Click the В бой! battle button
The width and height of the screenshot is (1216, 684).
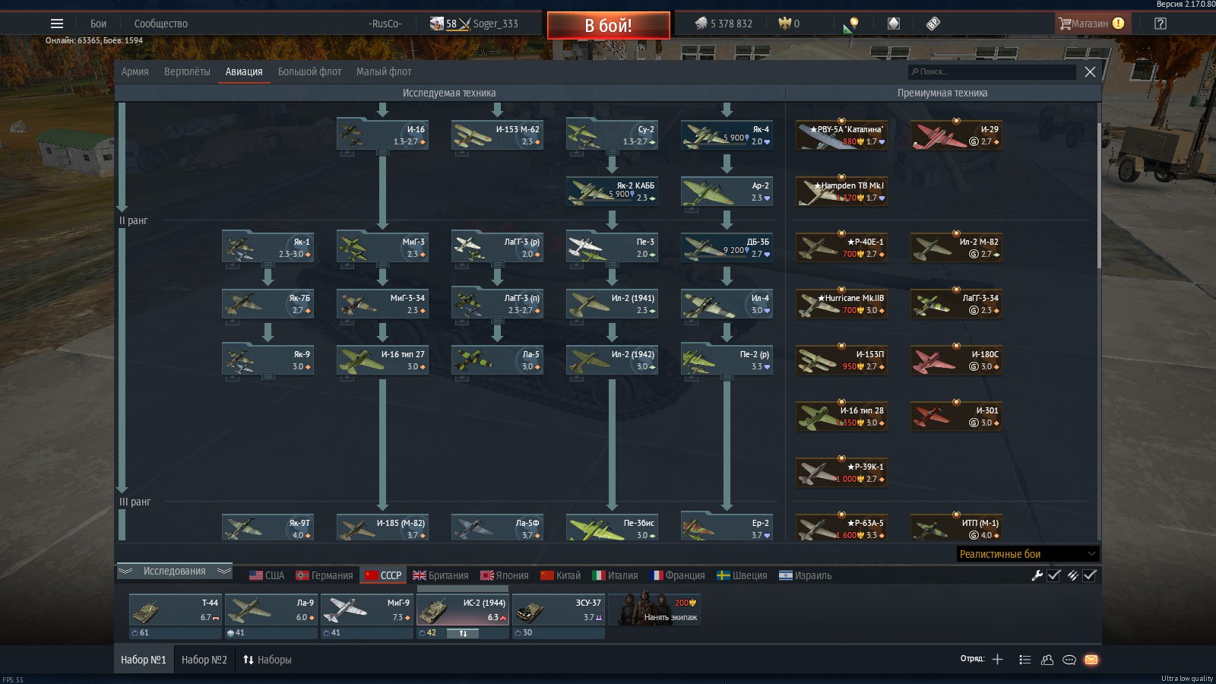608,25
